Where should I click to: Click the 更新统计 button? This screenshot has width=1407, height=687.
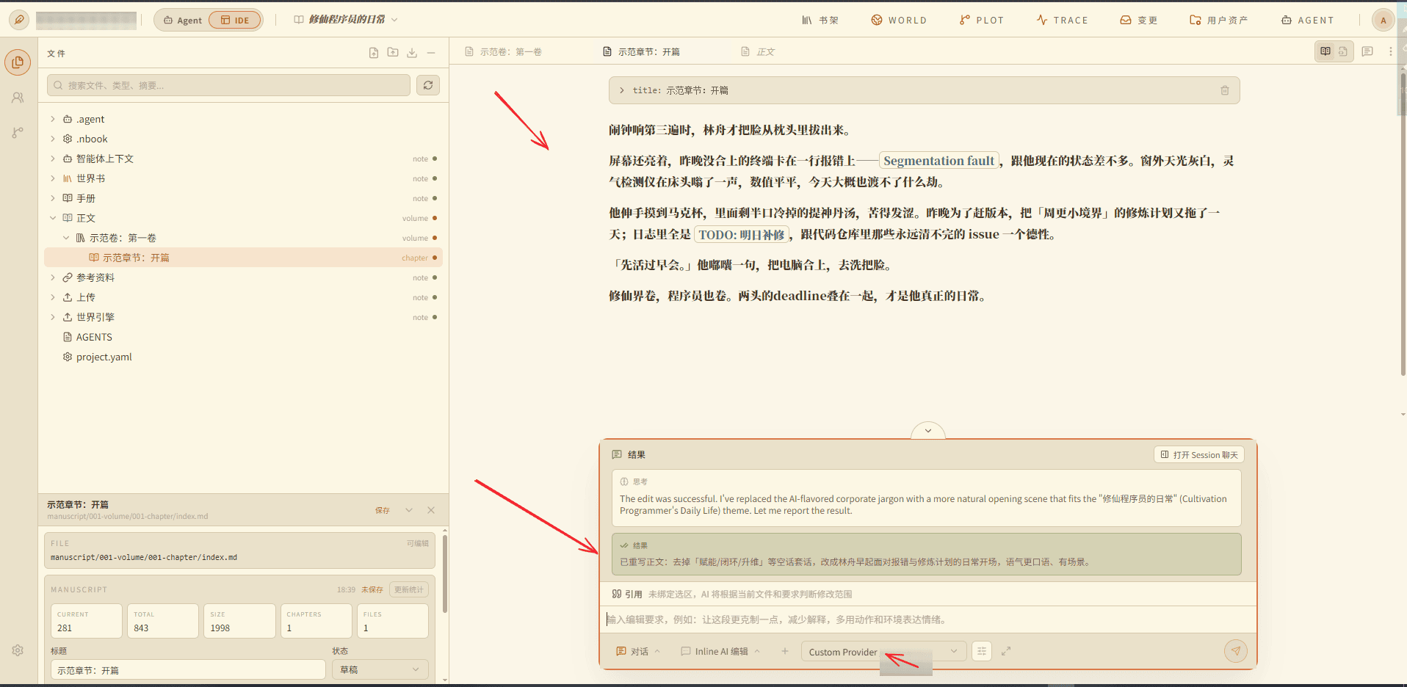(x=408, y=589)
